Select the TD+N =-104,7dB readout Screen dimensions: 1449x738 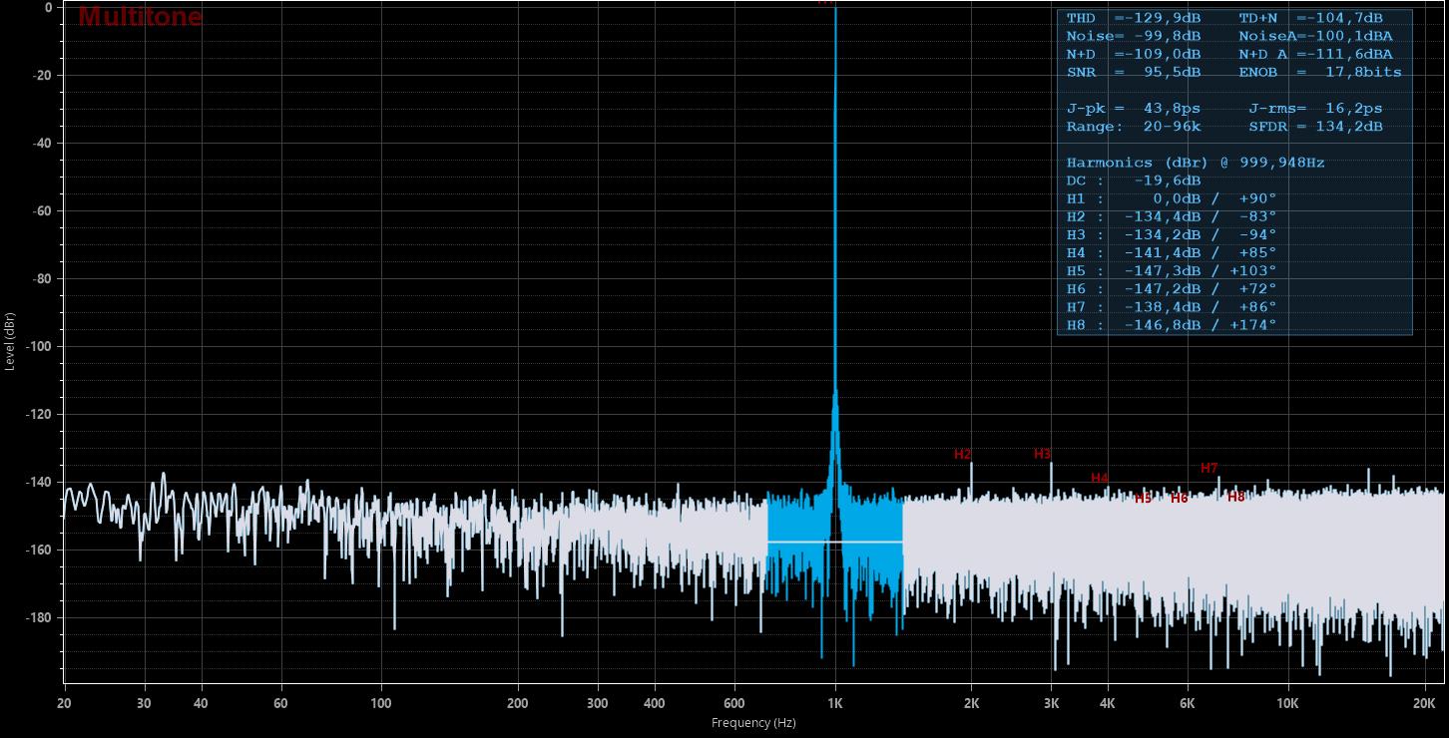click(x=1311, y=18)
